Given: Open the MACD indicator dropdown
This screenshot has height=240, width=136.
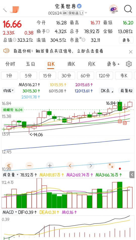Looking at the screenshot, I should click(x=10, y=212).
